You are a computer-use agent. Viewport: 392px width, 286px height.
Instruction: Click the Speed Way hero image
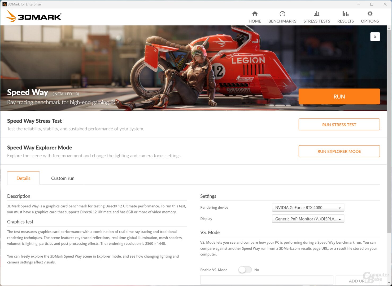[x=193, y=68]
